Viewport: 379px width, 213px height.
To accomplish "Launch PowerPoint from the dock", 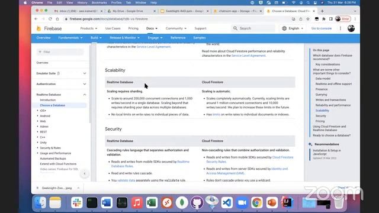I will click(272, 202).
